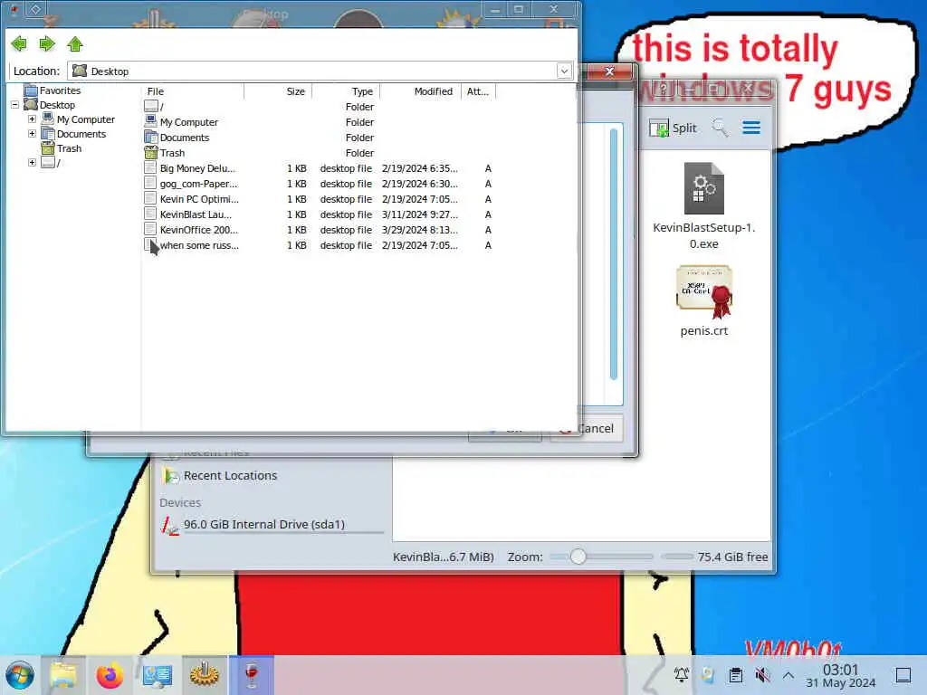Select file 'KevinBlast Lau...'

click(196, 214)
